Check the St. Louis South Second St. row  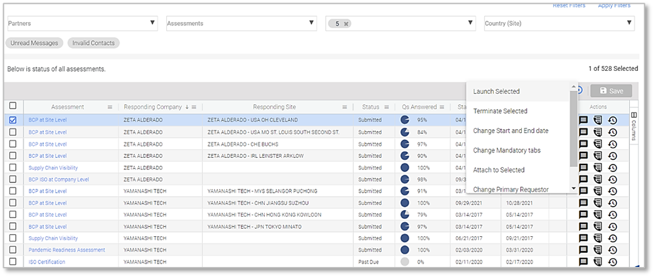coord(13,132)
